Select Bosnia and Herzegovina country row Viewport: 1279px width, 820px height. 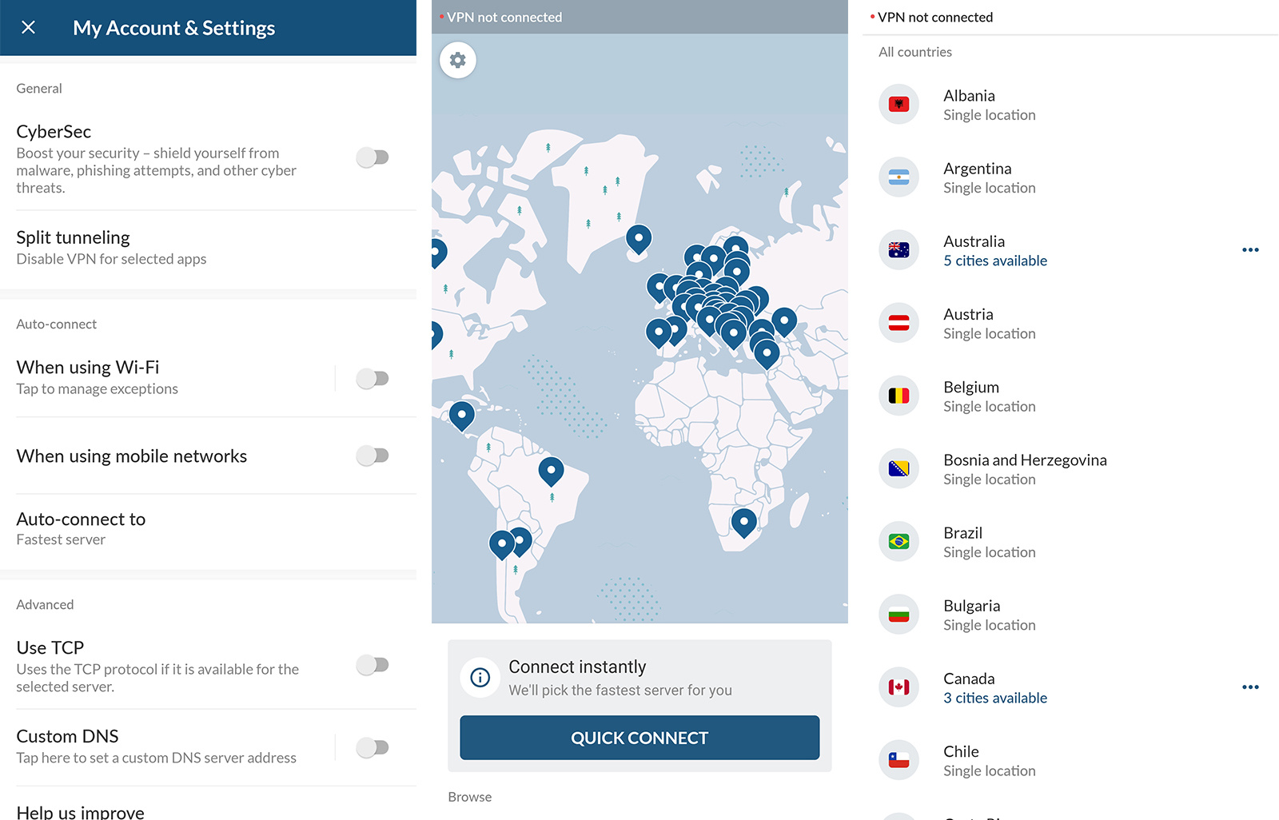(x=1071, y=469)
